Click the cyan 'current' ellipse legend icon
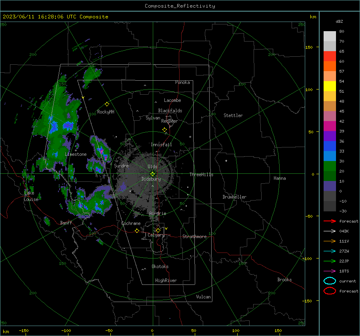 [x=330, y=281]
